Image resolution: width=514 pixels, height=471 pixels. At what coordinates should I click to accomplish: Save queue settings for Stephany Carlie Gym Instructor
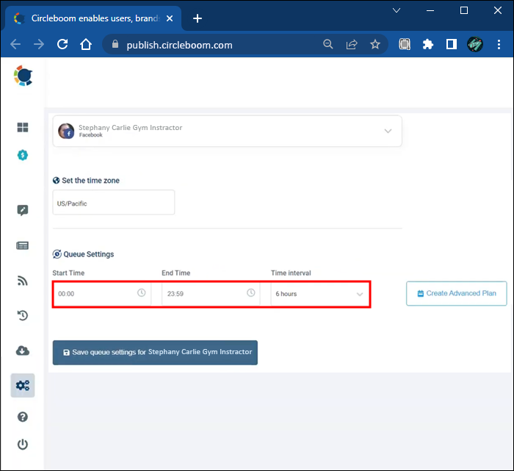click(x=155, y=352)
